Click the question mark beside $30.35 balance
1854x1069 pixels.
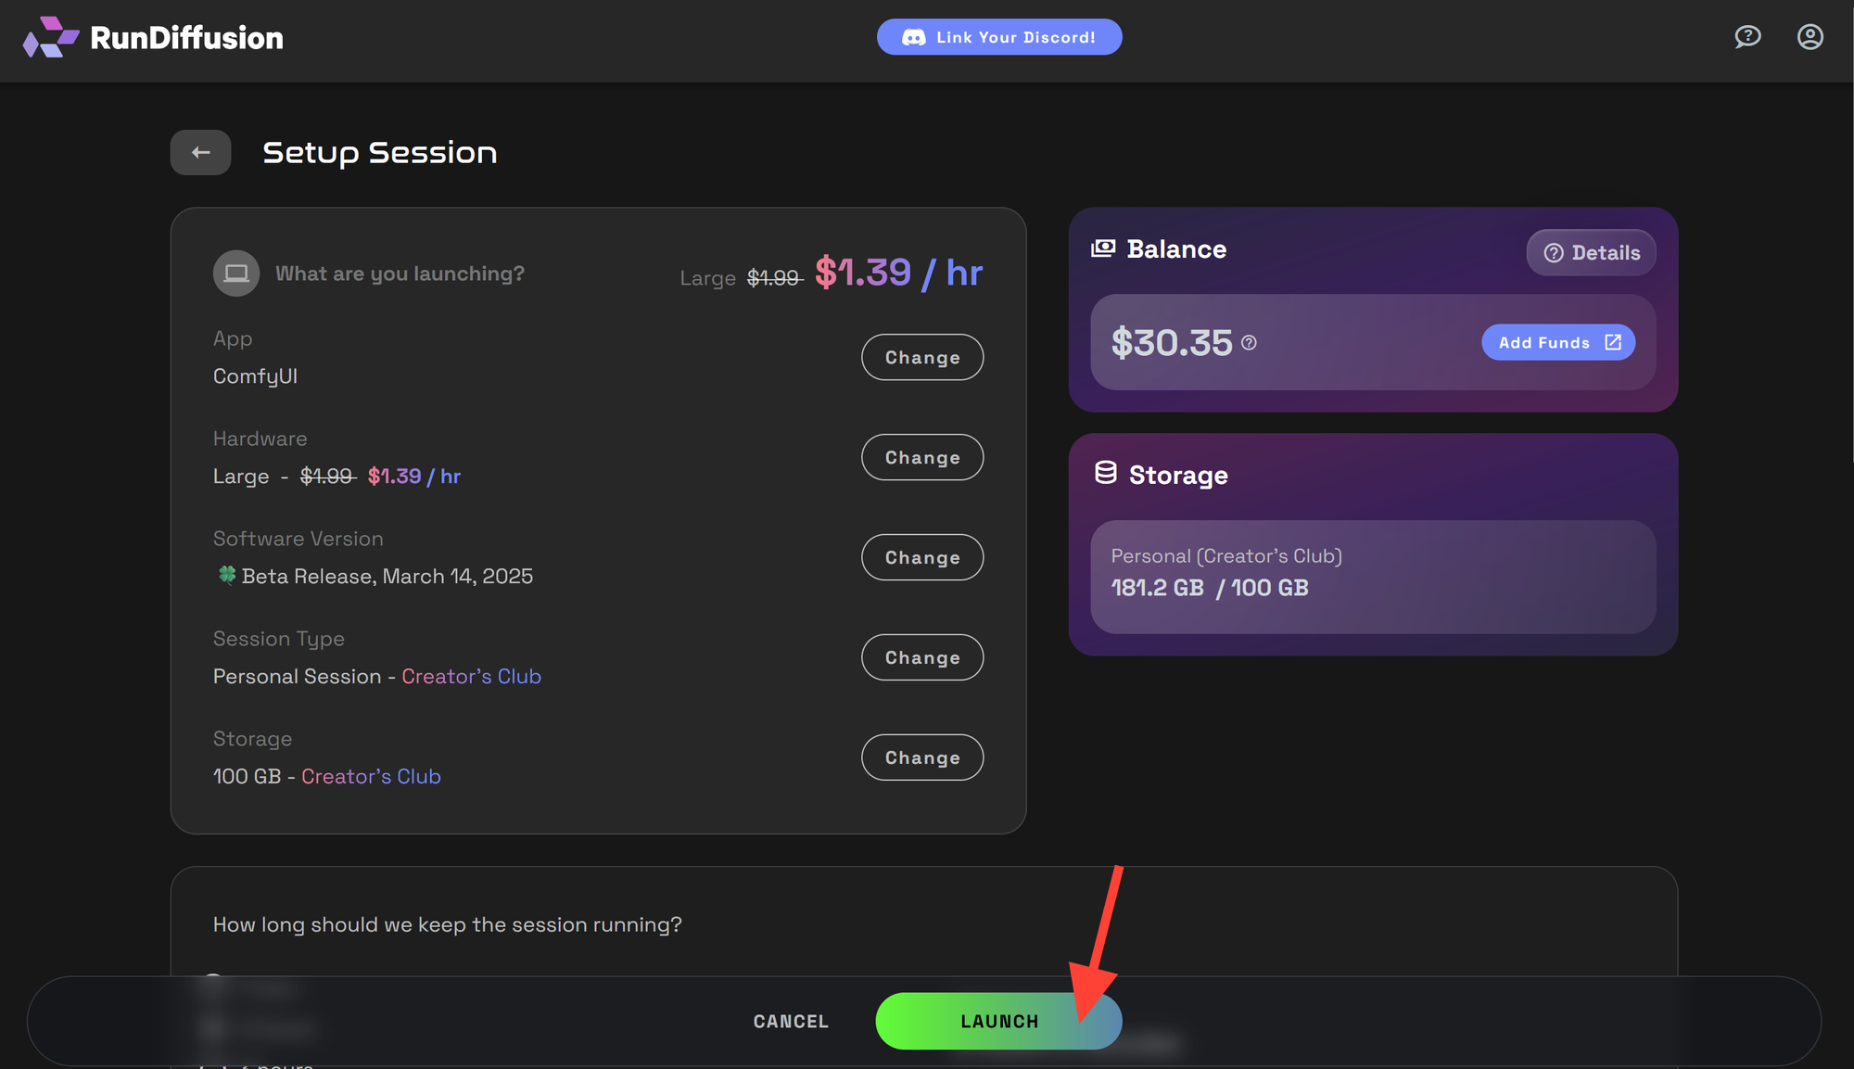pos(1249,343)
